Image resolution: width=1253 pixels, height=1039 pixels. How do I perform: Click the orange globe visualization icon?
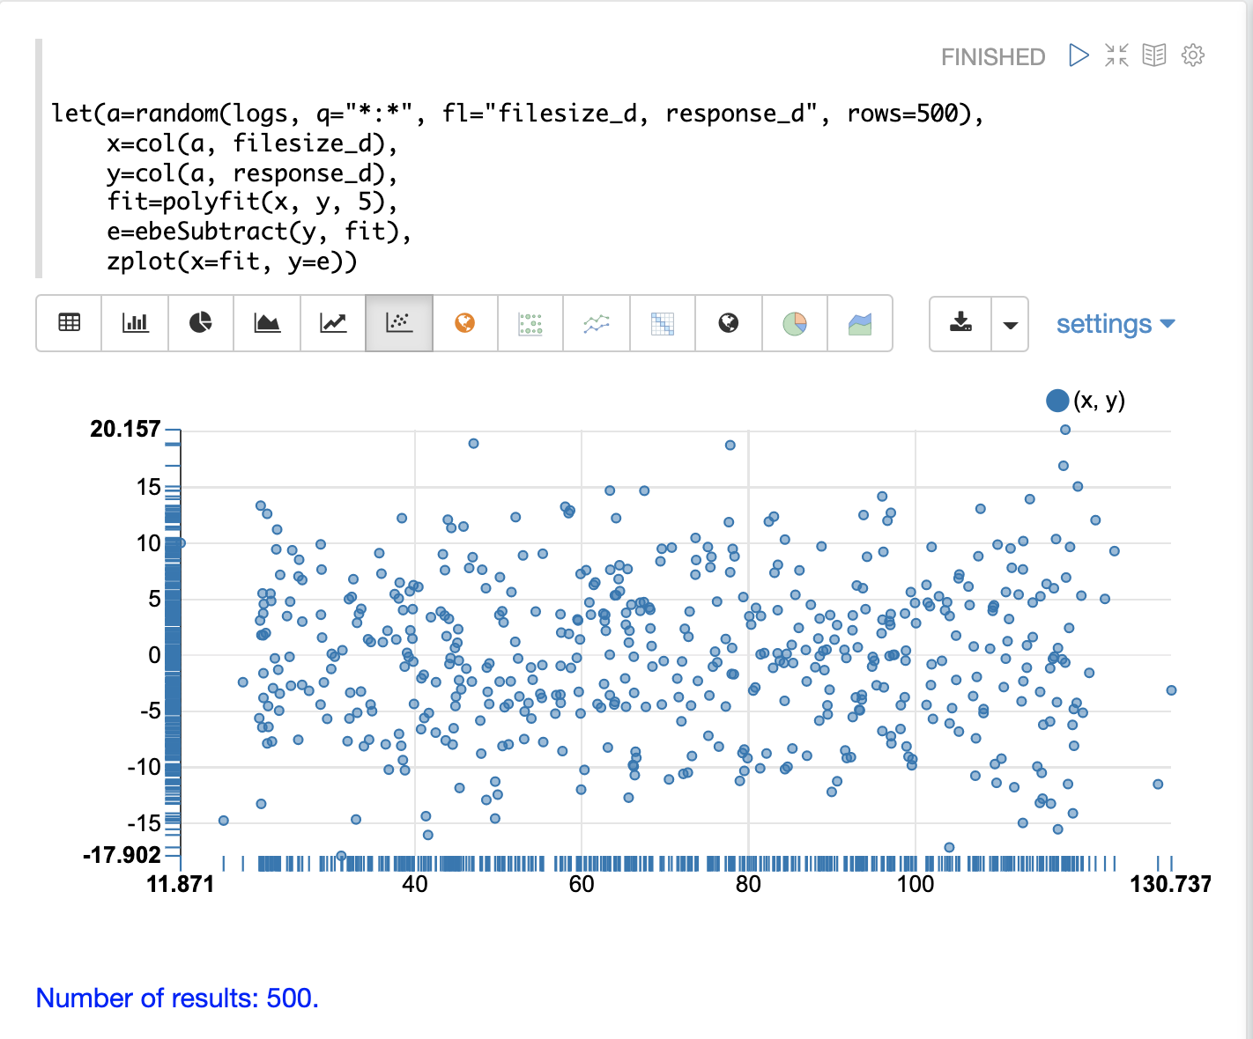(465, 323)
